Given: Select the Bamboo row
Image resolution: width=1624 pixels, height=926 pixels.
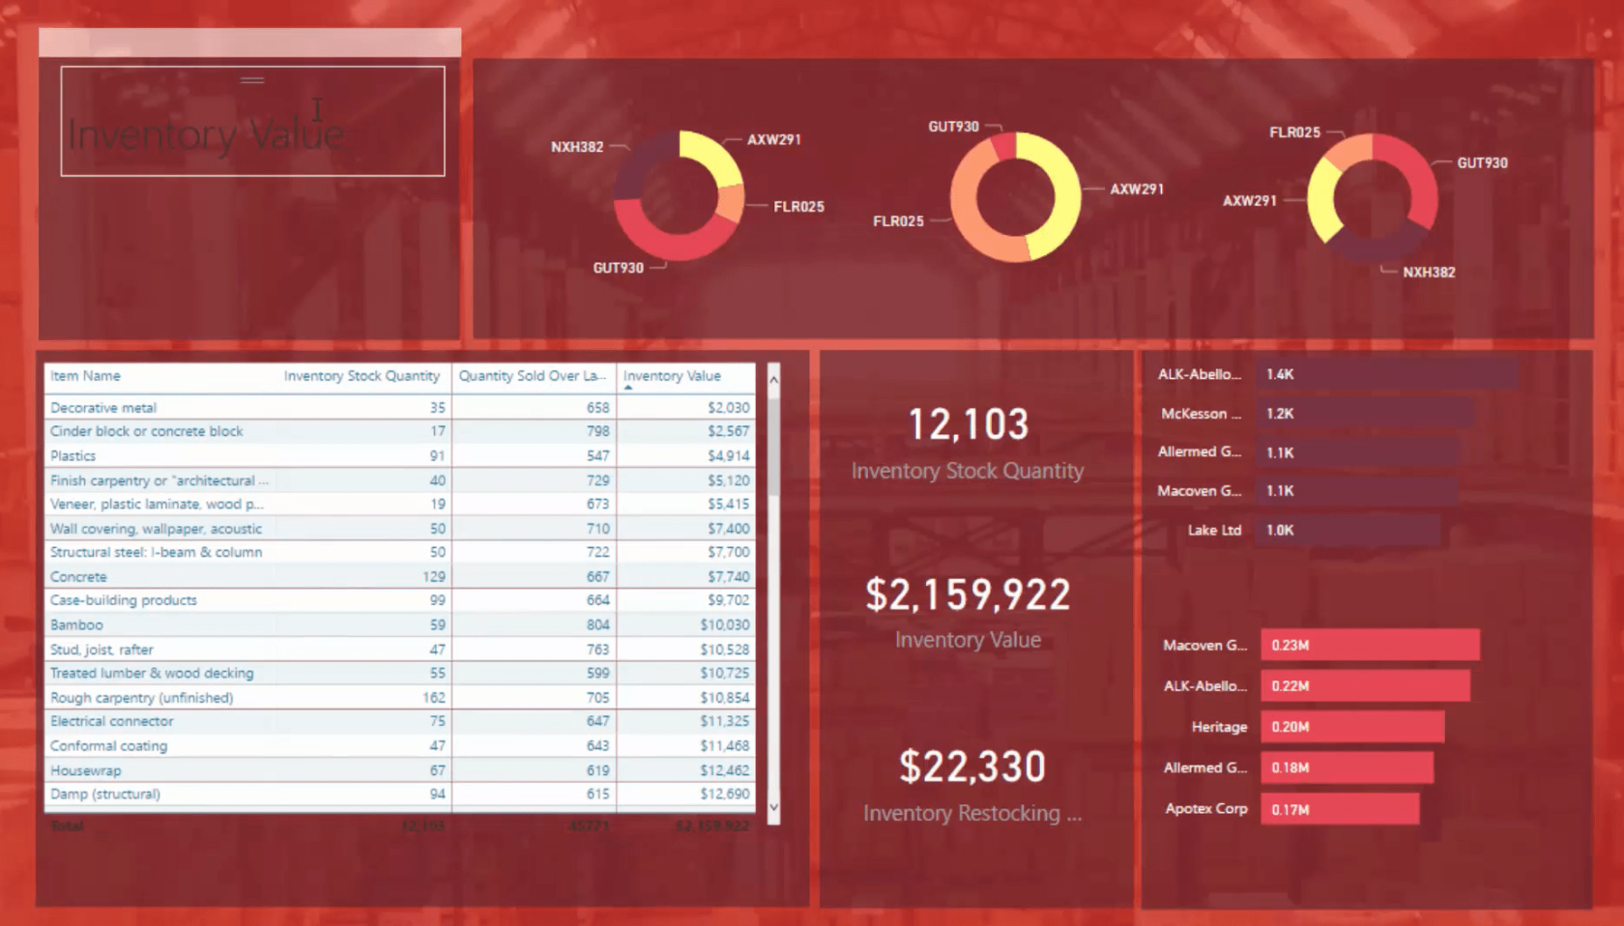Looking at the screenshot, I should tap(400, 624).
